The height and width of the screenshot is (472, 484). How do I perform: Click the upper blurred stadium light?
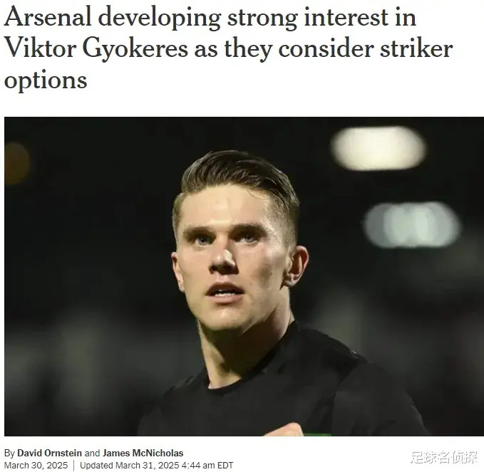378,148
